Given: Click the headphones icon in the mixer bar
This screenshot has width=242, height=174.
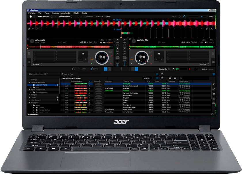Looking at the screenshot, I should coord(73,69).
